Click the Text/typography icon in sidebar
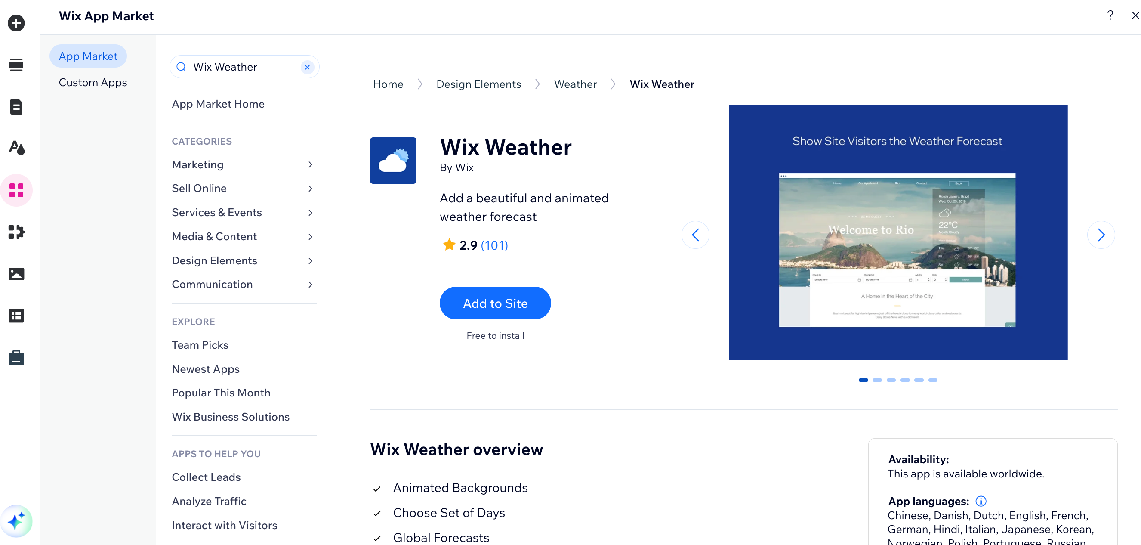This screenshot has height=545, width=1141. (17, 149)
